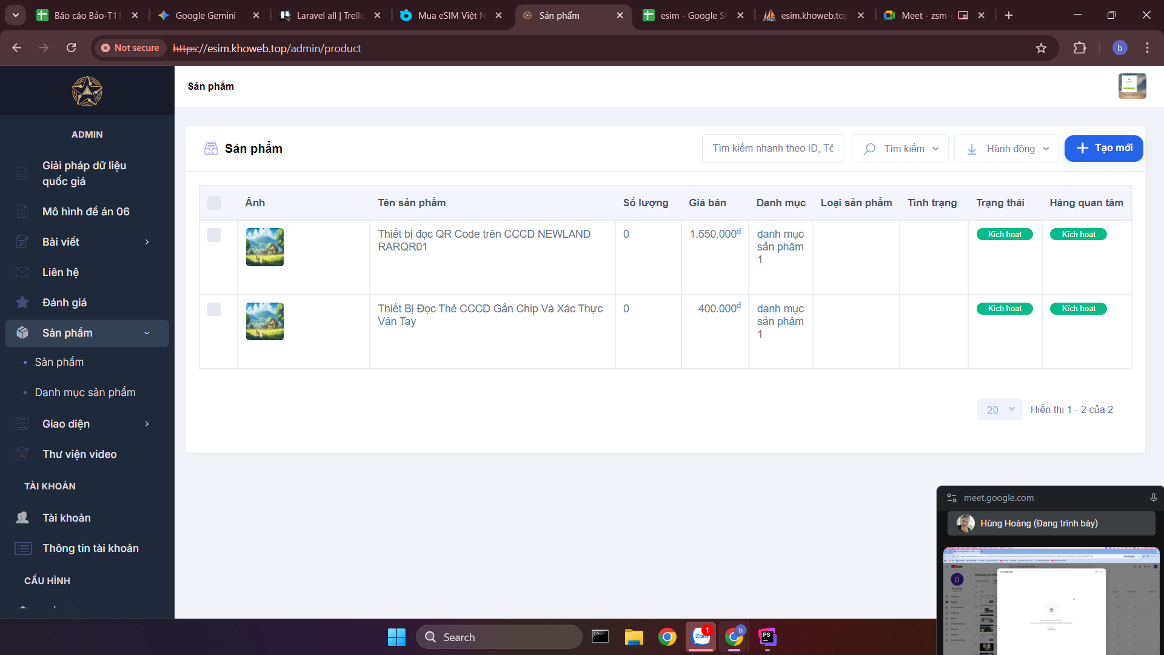Open Danh mục sản phẩm submenu item
This screenshot has height=655, width=1164.
click(85, 392)
